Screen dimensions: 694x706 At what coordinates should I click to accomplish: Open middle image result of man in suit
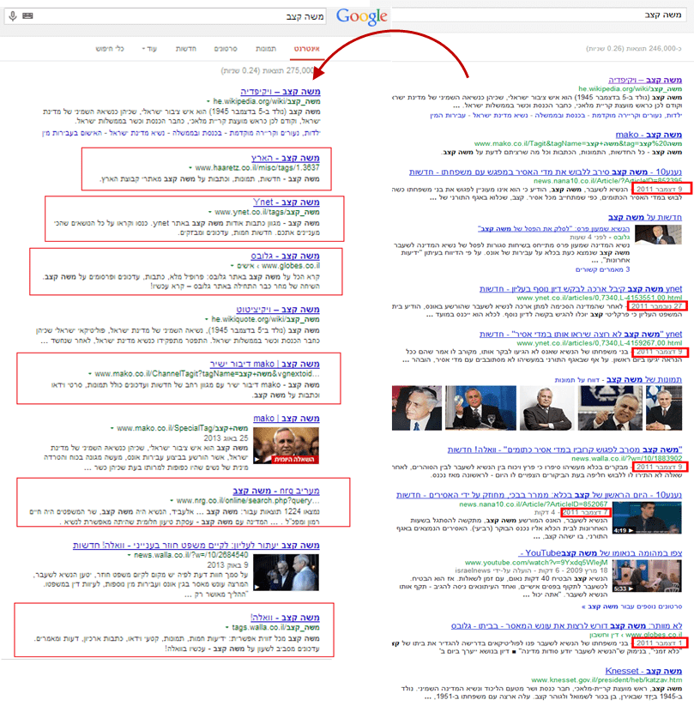pyautogui.click(x=546, y=408)
